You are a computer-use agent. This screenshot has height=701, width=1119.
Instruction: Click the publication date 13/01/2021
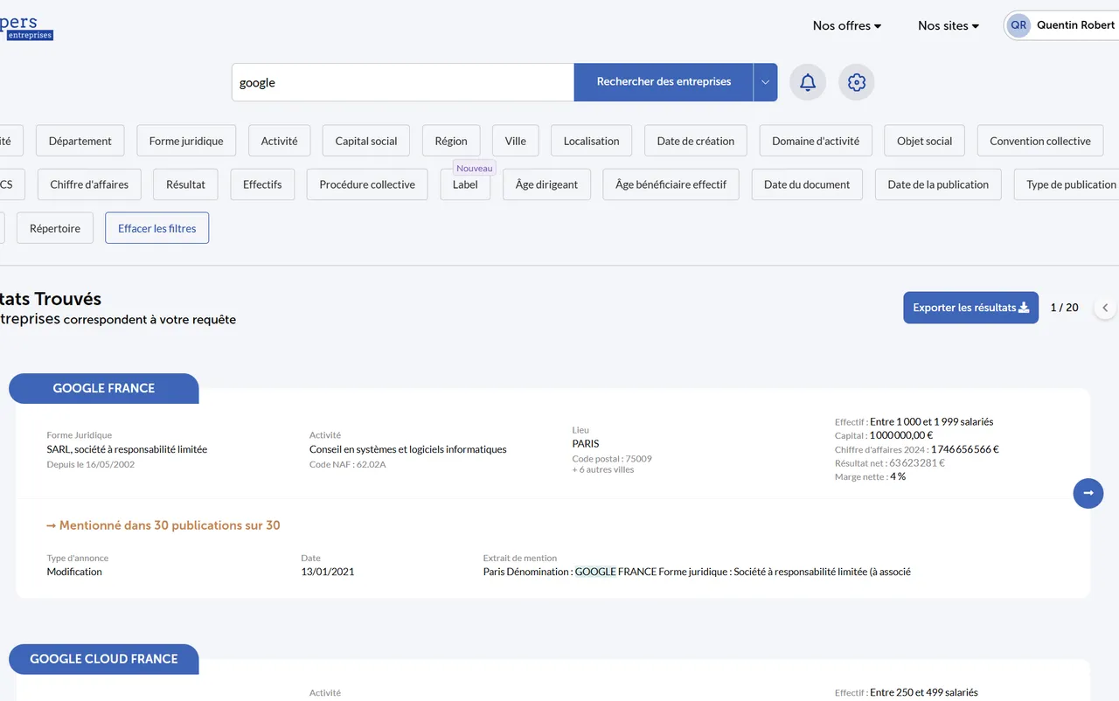point(328,572)
